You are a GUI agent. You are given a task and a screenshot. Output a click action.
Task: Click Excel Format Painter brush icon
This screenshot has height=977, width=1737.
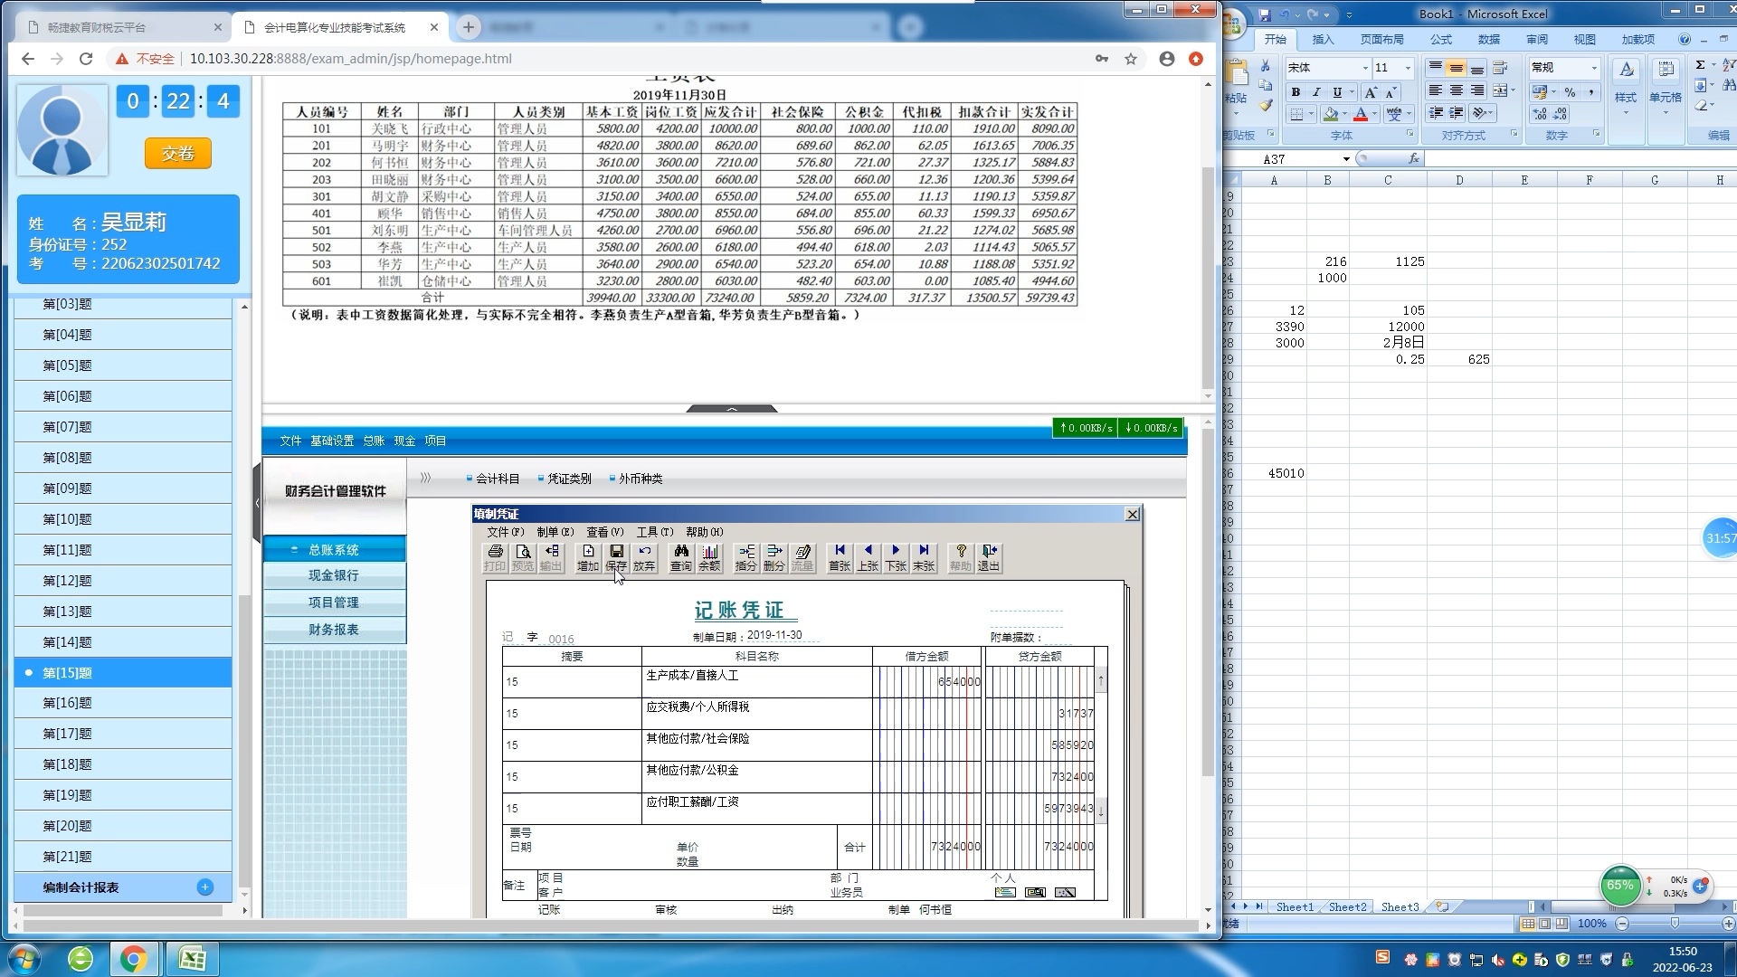point(1266,107)
